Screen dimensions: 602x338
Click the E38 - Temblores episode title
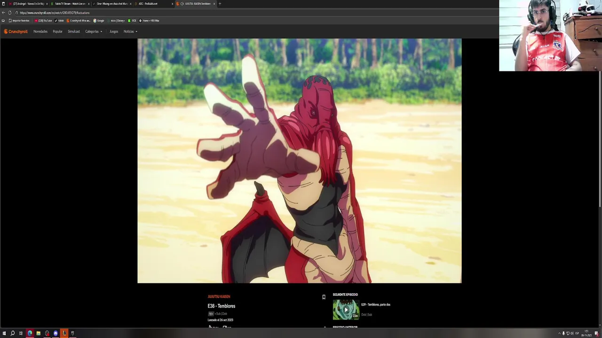[x=222, y=306]
